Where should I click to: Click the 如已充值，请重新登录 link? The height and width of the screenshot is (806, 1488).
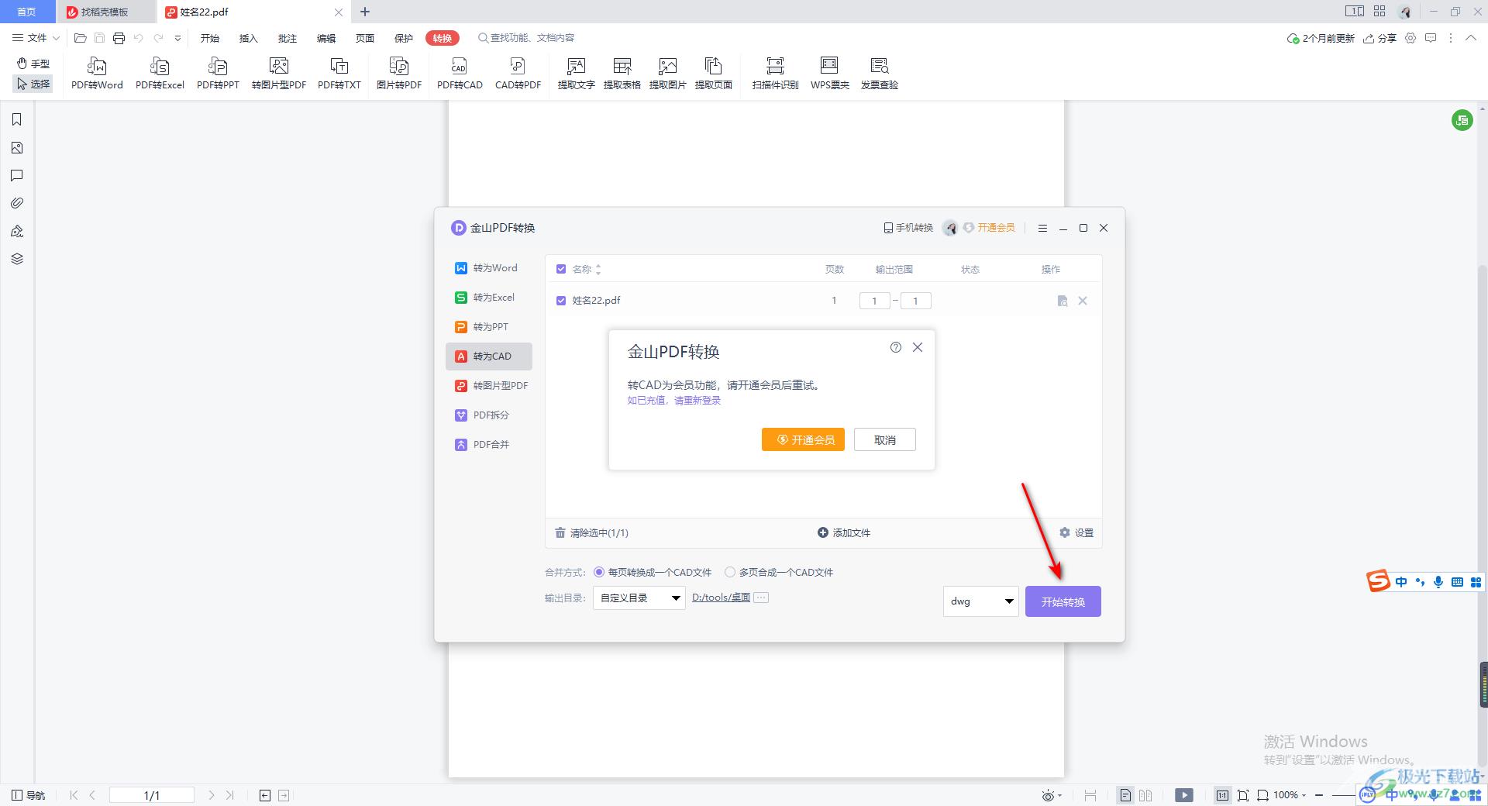674,401
